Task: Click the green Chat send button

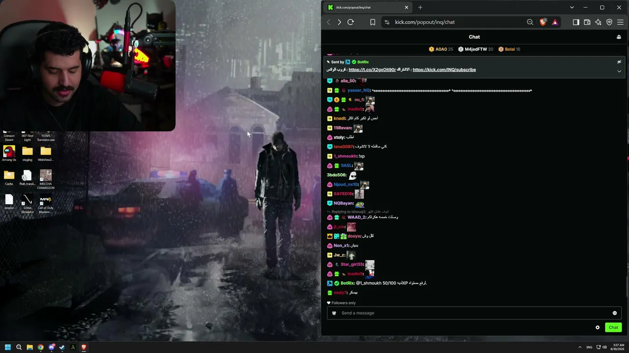Action: (613, 328)
